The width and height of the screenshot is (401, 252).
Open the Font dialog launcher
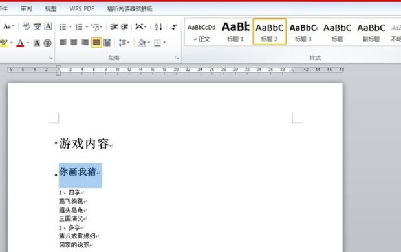click(x=50, y=58)
